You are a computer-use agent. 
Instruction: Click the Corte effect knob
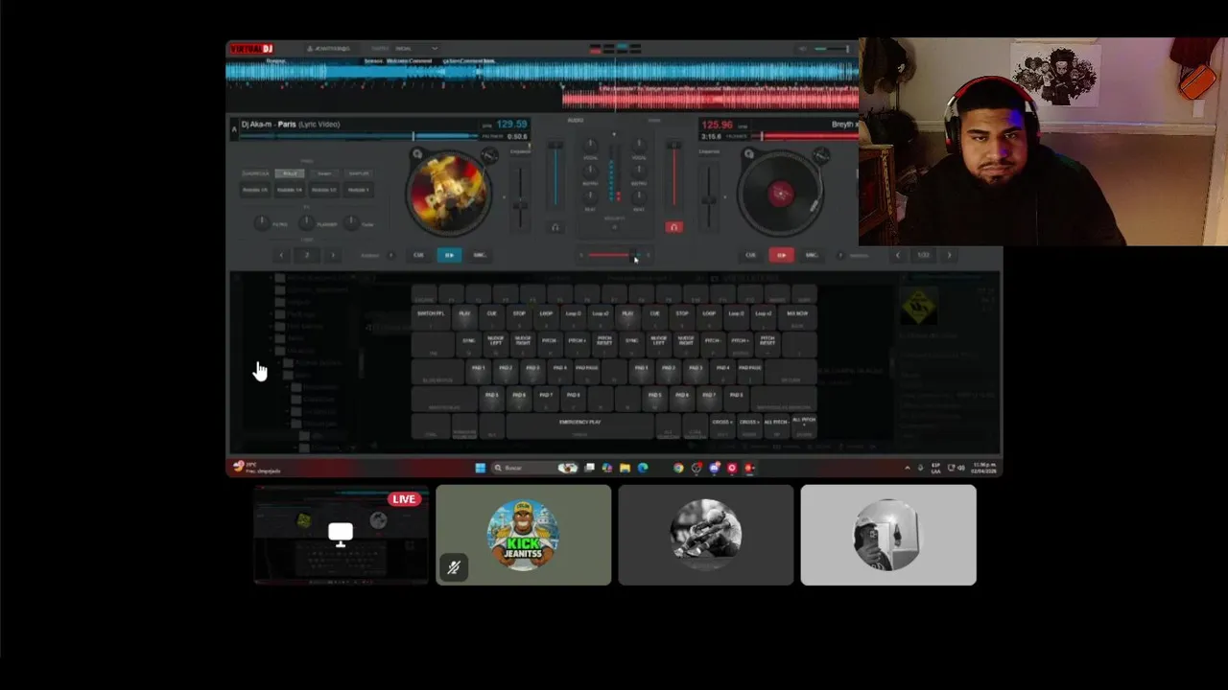pyautogui.click(x=352, y=222)
